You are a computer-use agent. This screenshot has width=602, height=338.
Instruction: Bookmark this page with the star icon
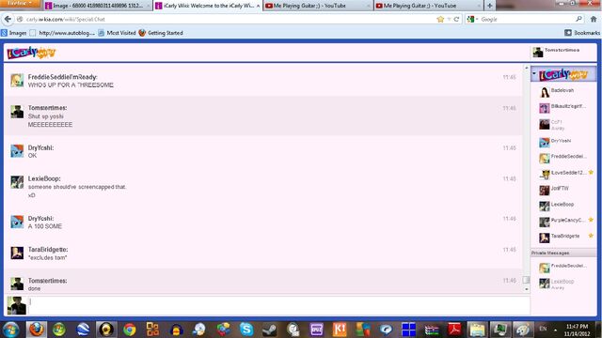point(440,19)
